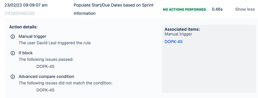Click the info icon next to If block
This screenshot has width=258, height=98.
pyautogui.click(x=13, y=53)
